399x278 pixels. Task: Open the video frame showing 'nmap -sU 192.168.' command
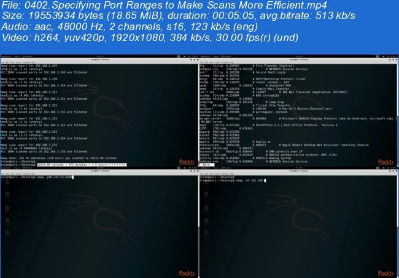pos(298,224)
